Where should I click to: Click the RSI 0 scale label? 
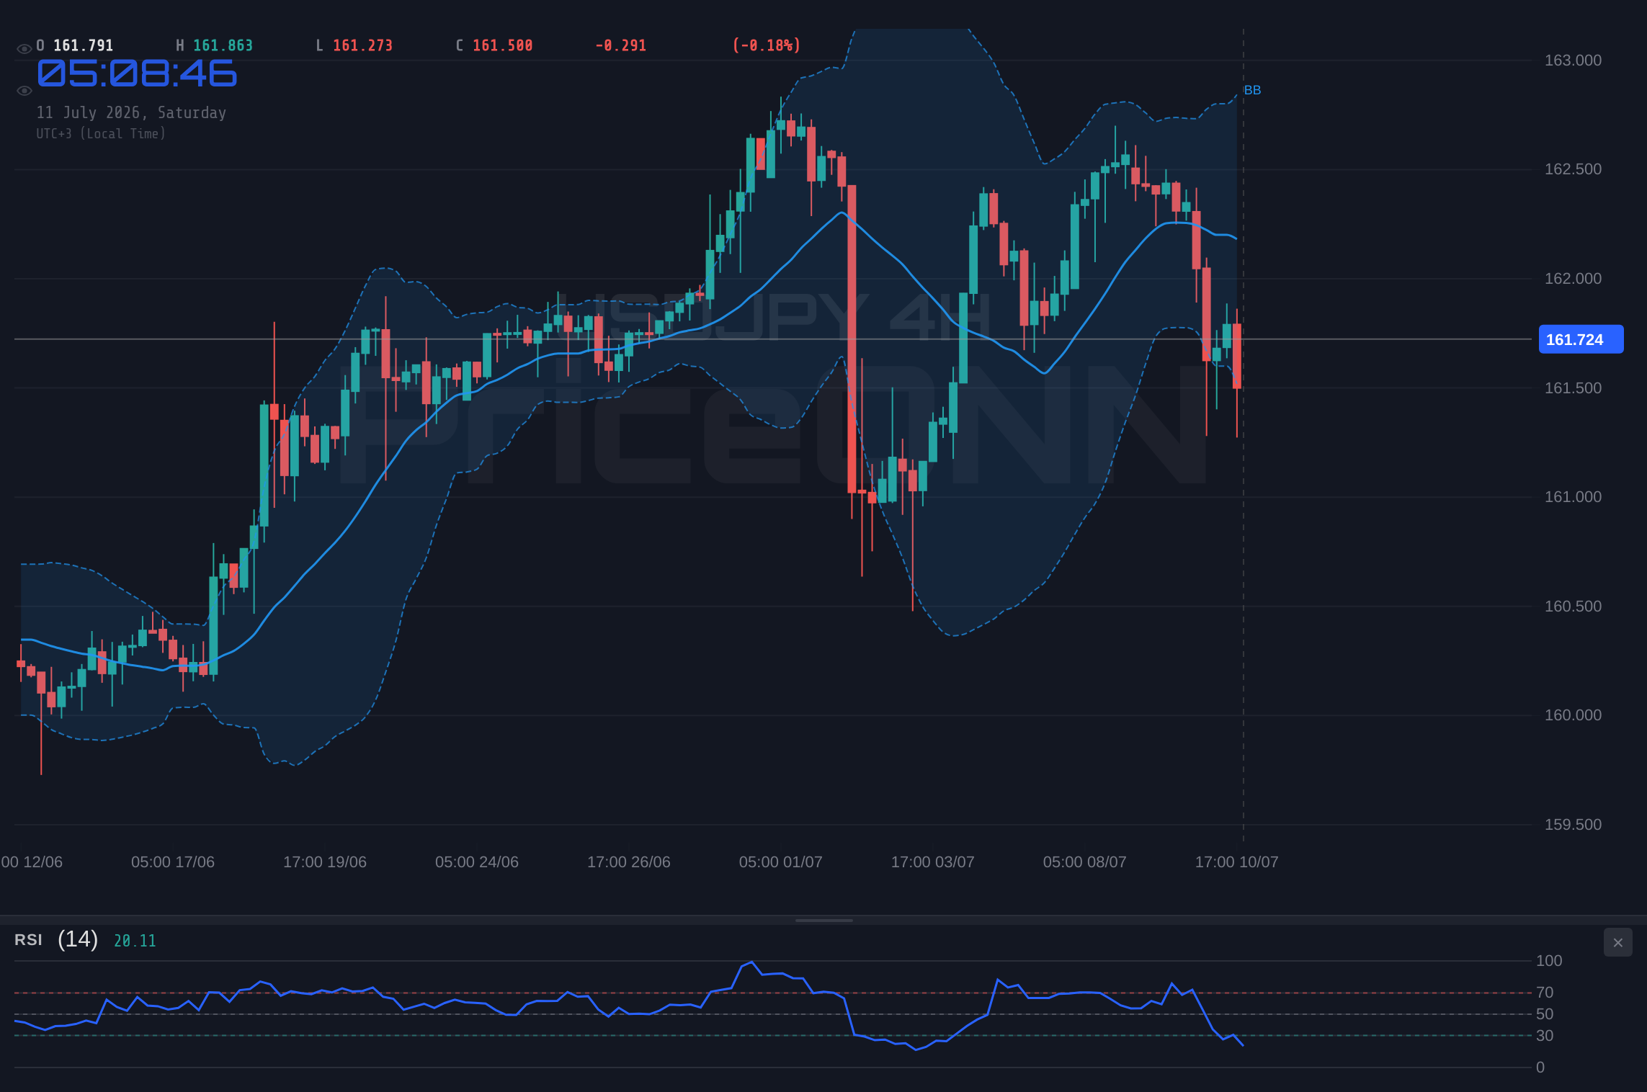pos(1540,1068)
